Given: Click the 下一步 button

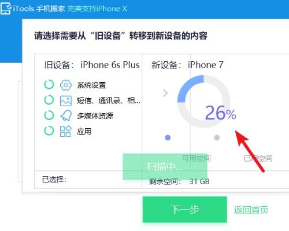Looking at the screenshot, I should (x=185, y=210).
